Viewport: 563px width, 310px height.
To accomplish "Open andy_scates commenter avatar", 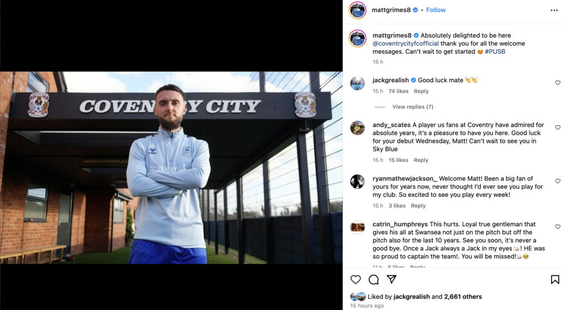I will [357, 128].
